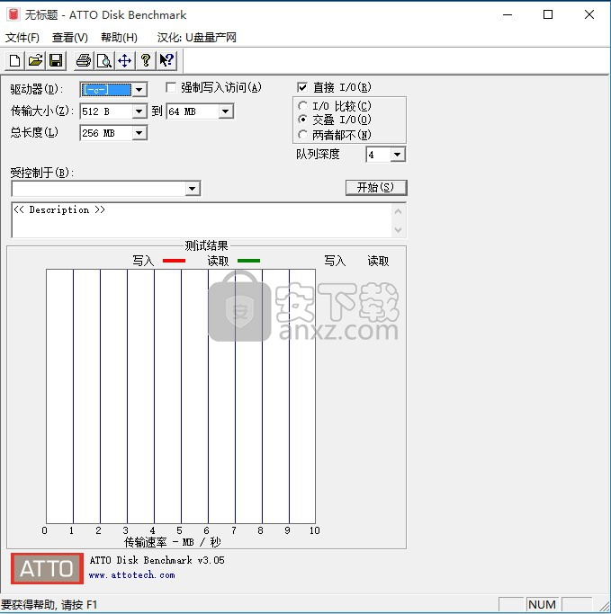
Task: Click the 开始(S) start button
Action: tap(376, 188)
